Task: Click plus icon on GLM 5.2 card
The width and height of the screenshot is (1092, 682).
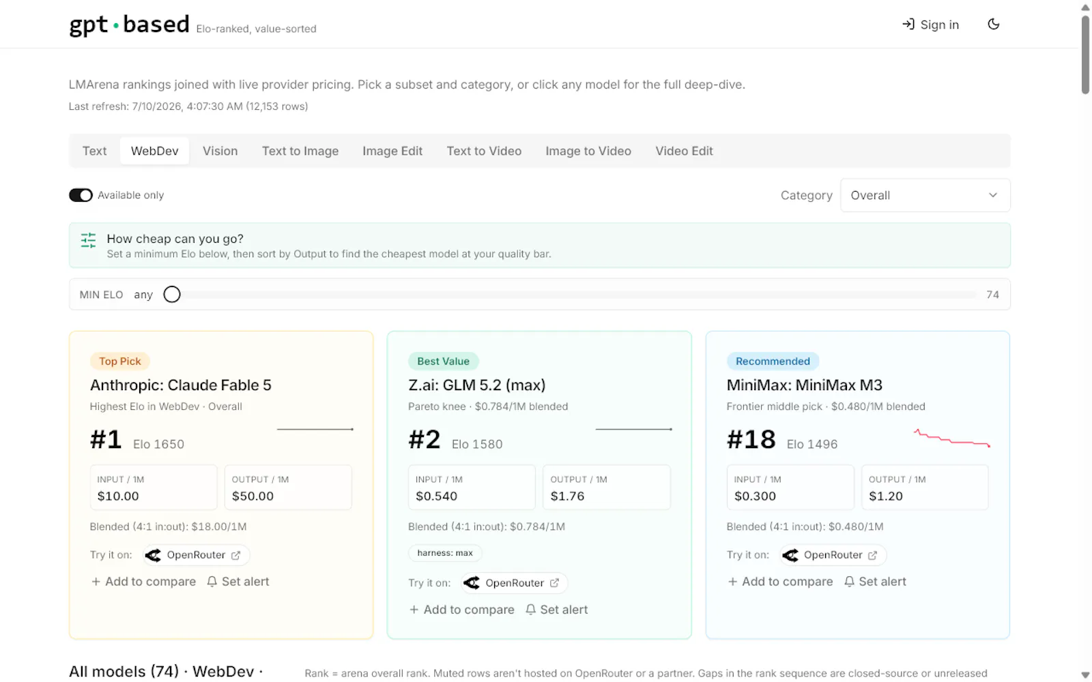Action: [x=414, y=610]
